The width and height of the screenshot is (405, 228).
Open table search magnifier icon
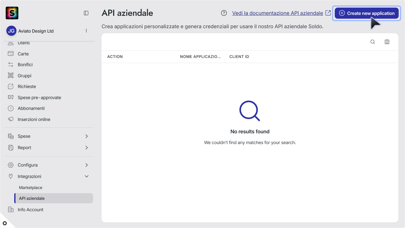pos(373,42)
